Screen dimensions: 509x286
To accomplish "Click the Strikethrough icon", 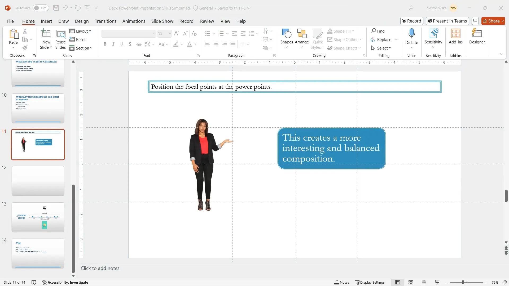I will [x=139, y=44].
